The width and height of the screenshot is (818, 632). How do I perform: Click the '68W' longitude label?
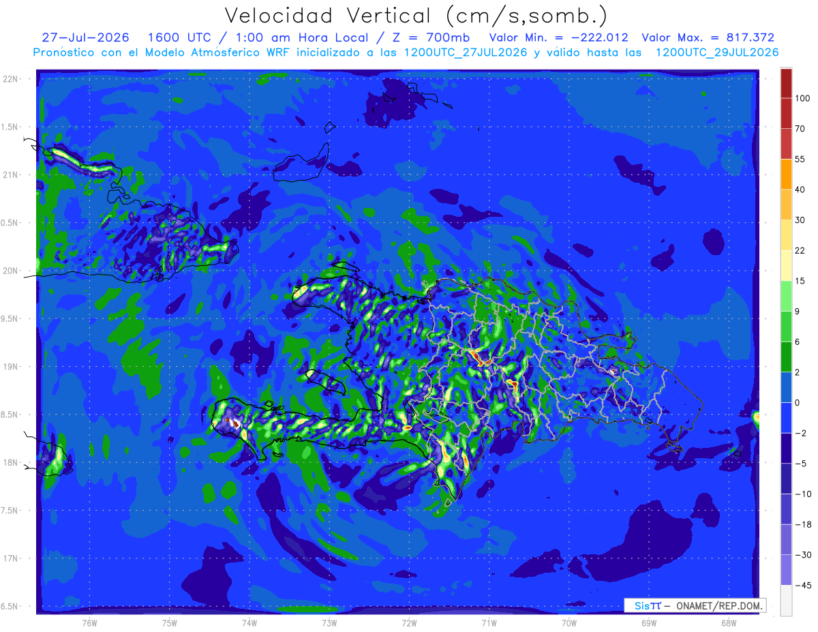(x=728, y=622)
